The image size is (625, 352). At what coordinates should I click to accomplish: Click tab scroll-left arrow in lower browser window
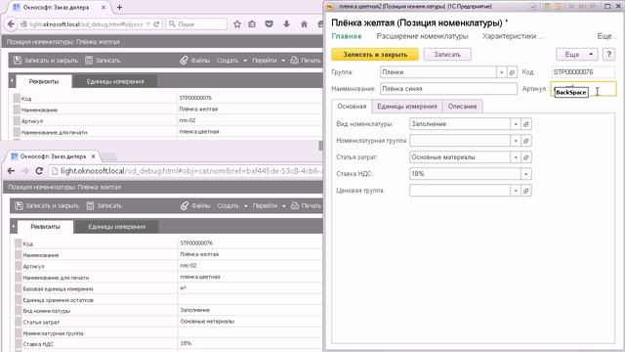coord(14,226)
